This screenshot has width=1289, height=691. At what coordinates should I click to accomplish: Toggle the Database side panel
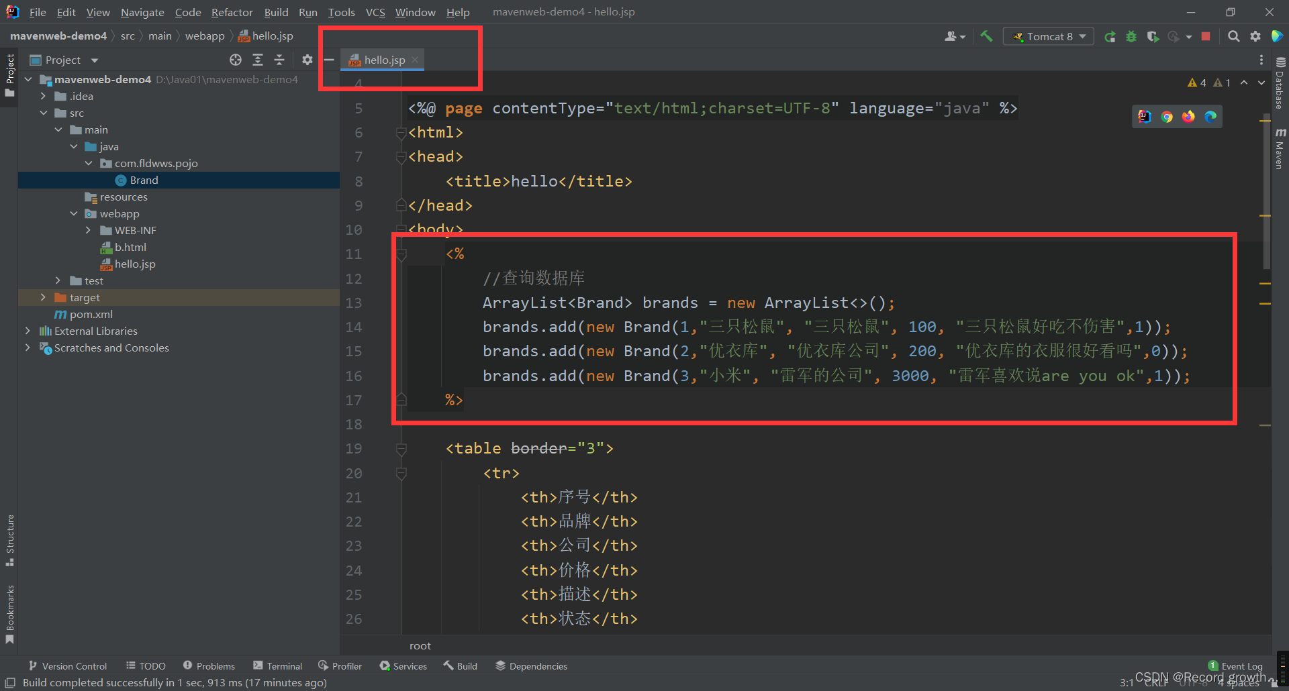(x=1280, y=83)
